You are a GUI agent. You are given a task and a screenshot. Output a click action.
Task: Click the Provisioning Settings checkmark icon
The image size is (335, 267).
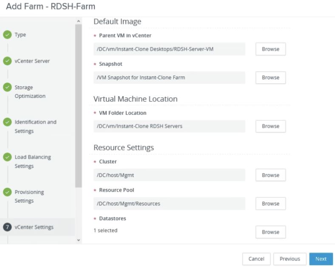coord(7,192)
